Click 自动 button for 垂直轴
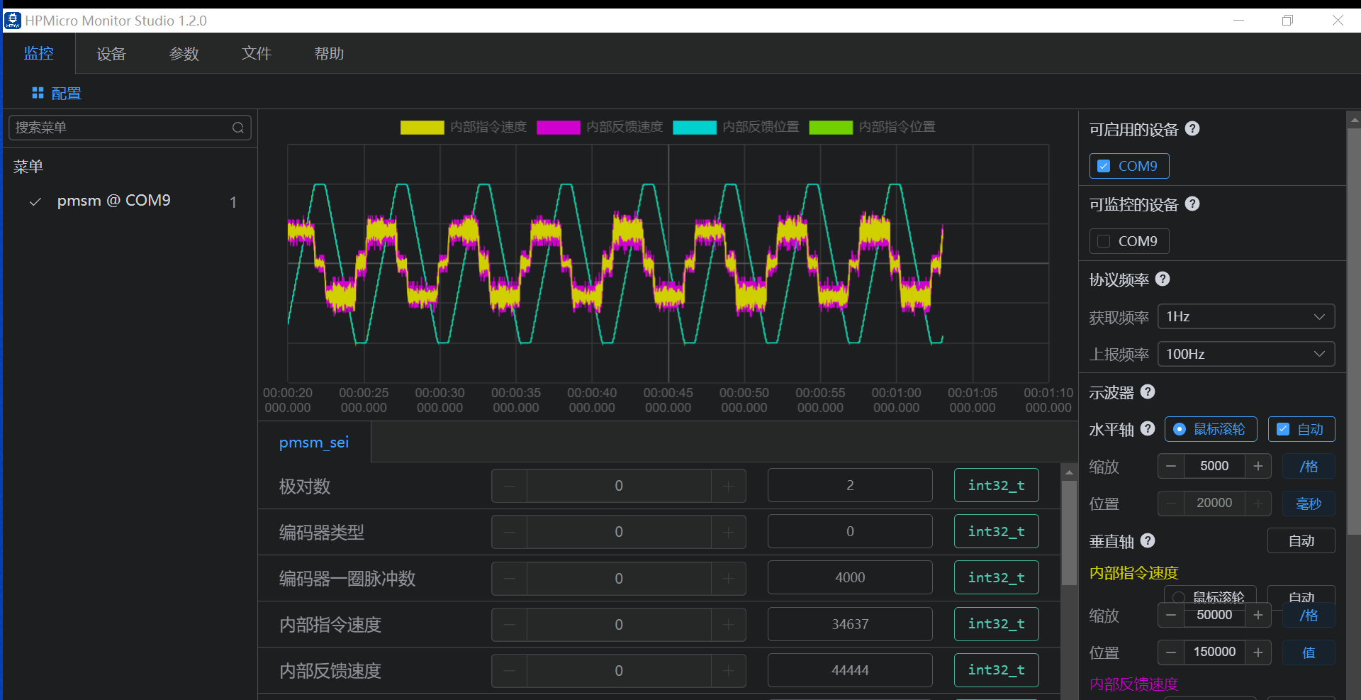 [x=1301, y=540]
